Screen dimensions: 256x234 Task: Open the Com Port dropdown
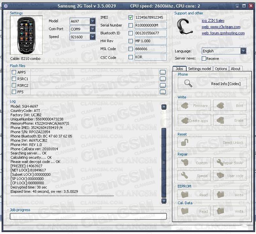pos(93,29)
